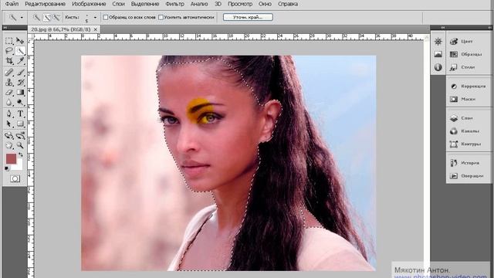Open the Info panel icon
The width and height of the screenshot is (494, 278).
coord(438,67)
